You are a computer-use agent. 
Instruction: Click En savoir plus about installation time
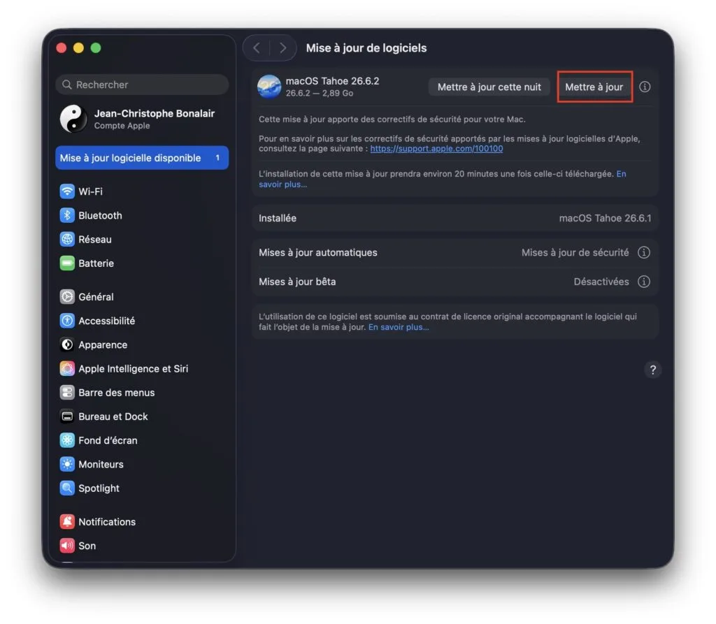point(443,180)
